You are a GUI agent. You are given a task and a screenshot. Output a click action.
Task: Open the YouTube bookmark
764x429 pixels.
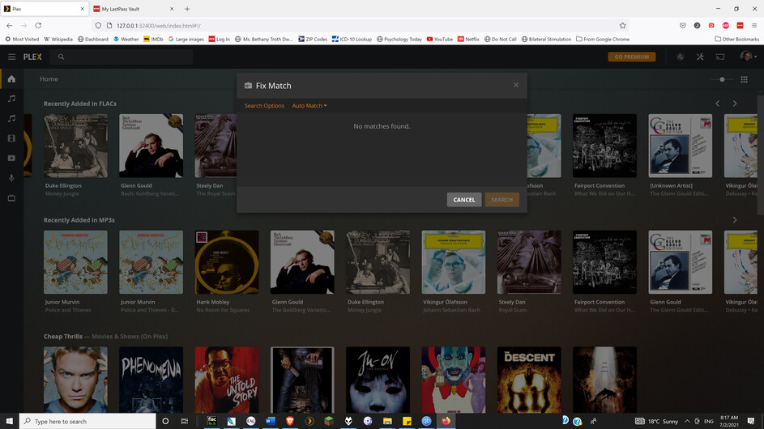439,39
